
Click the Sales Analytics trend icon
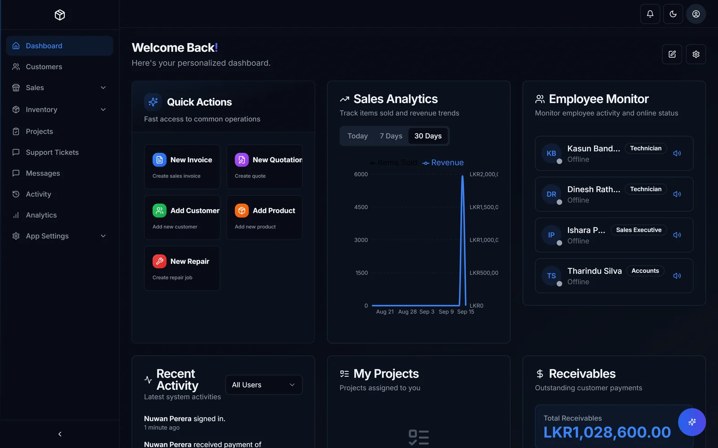(x=345, y=99)
